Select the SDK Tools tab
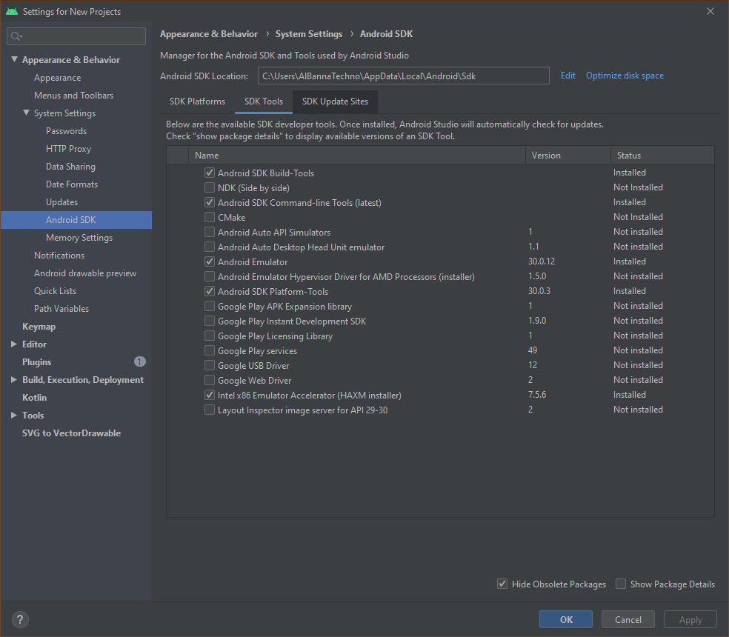729x637 pixels. [x=264, y=101]
